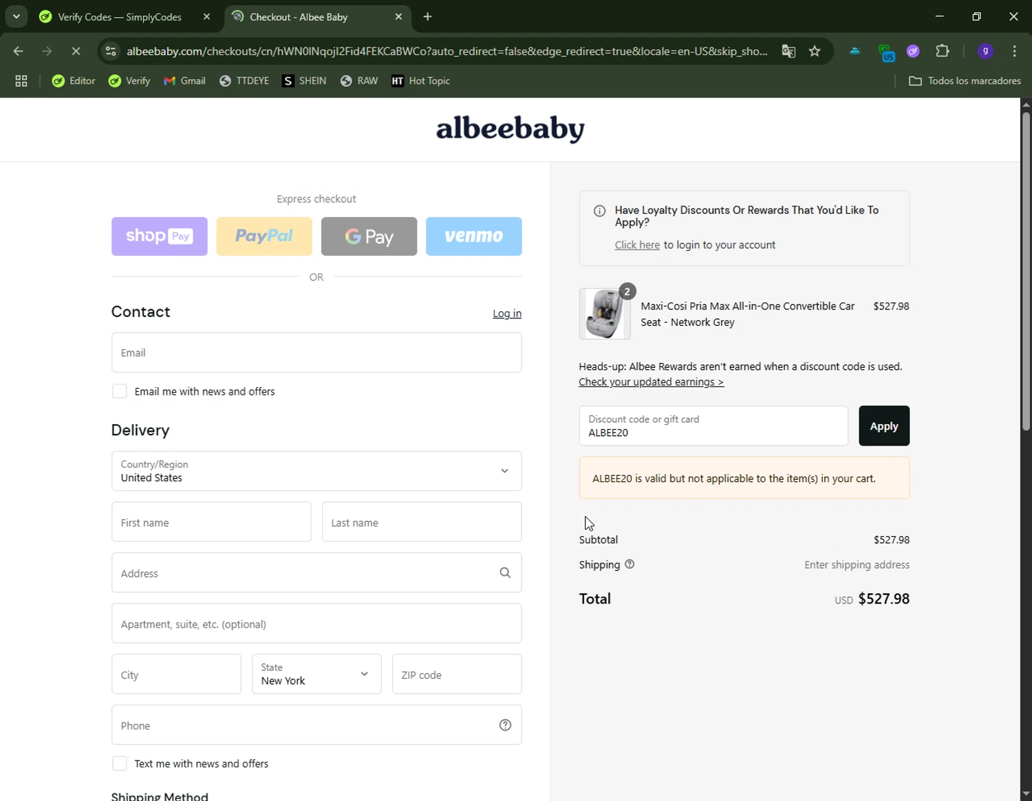
Task: Open the extensions puzzle icon
Action: pyautogui.click(x=943, y=51)
